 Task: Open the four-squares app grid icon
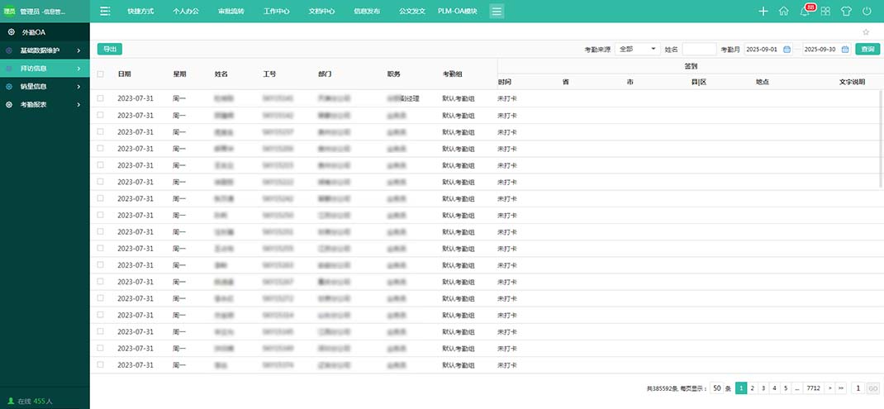pyautogui.click(x=825, y=12)
